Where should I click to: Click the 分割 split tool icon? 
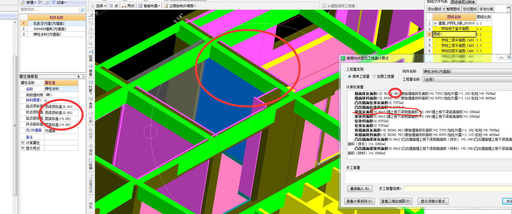pos(91,114)
